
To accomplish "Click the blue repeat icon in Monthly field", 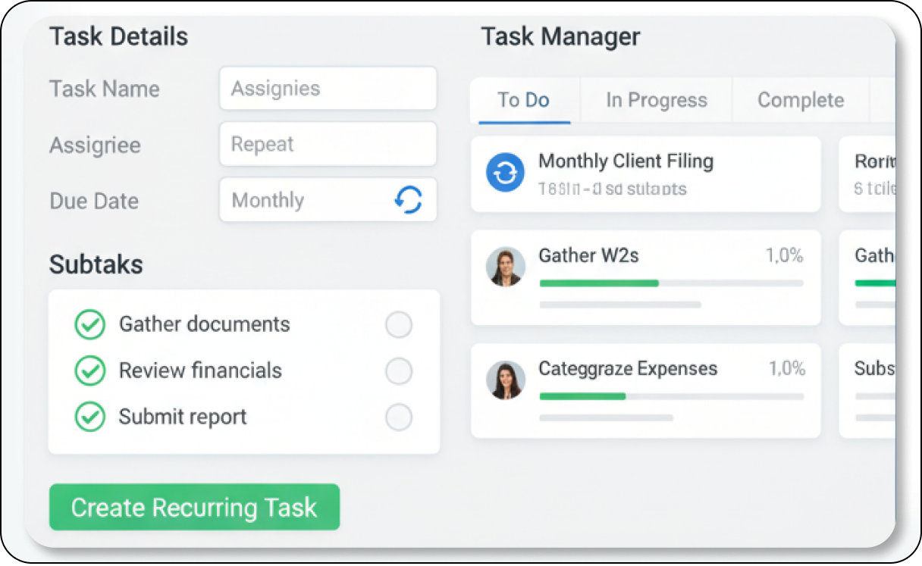I will click(x=409, y=200).
